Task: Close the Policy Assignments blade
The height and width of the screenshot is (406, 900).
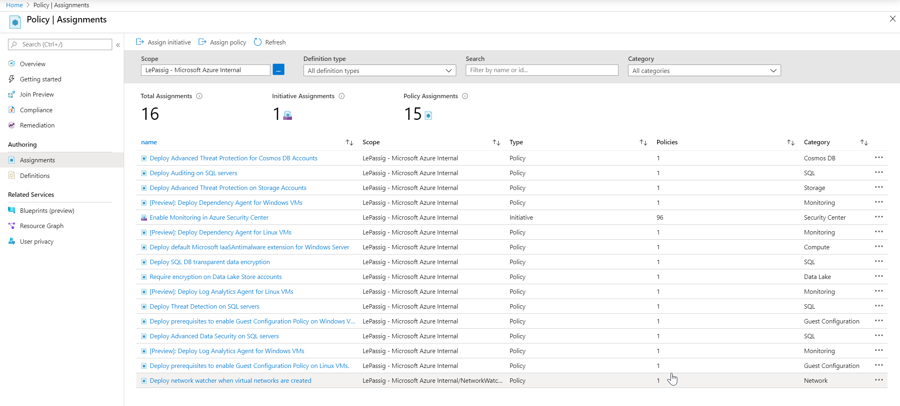Action: (892, 19)
